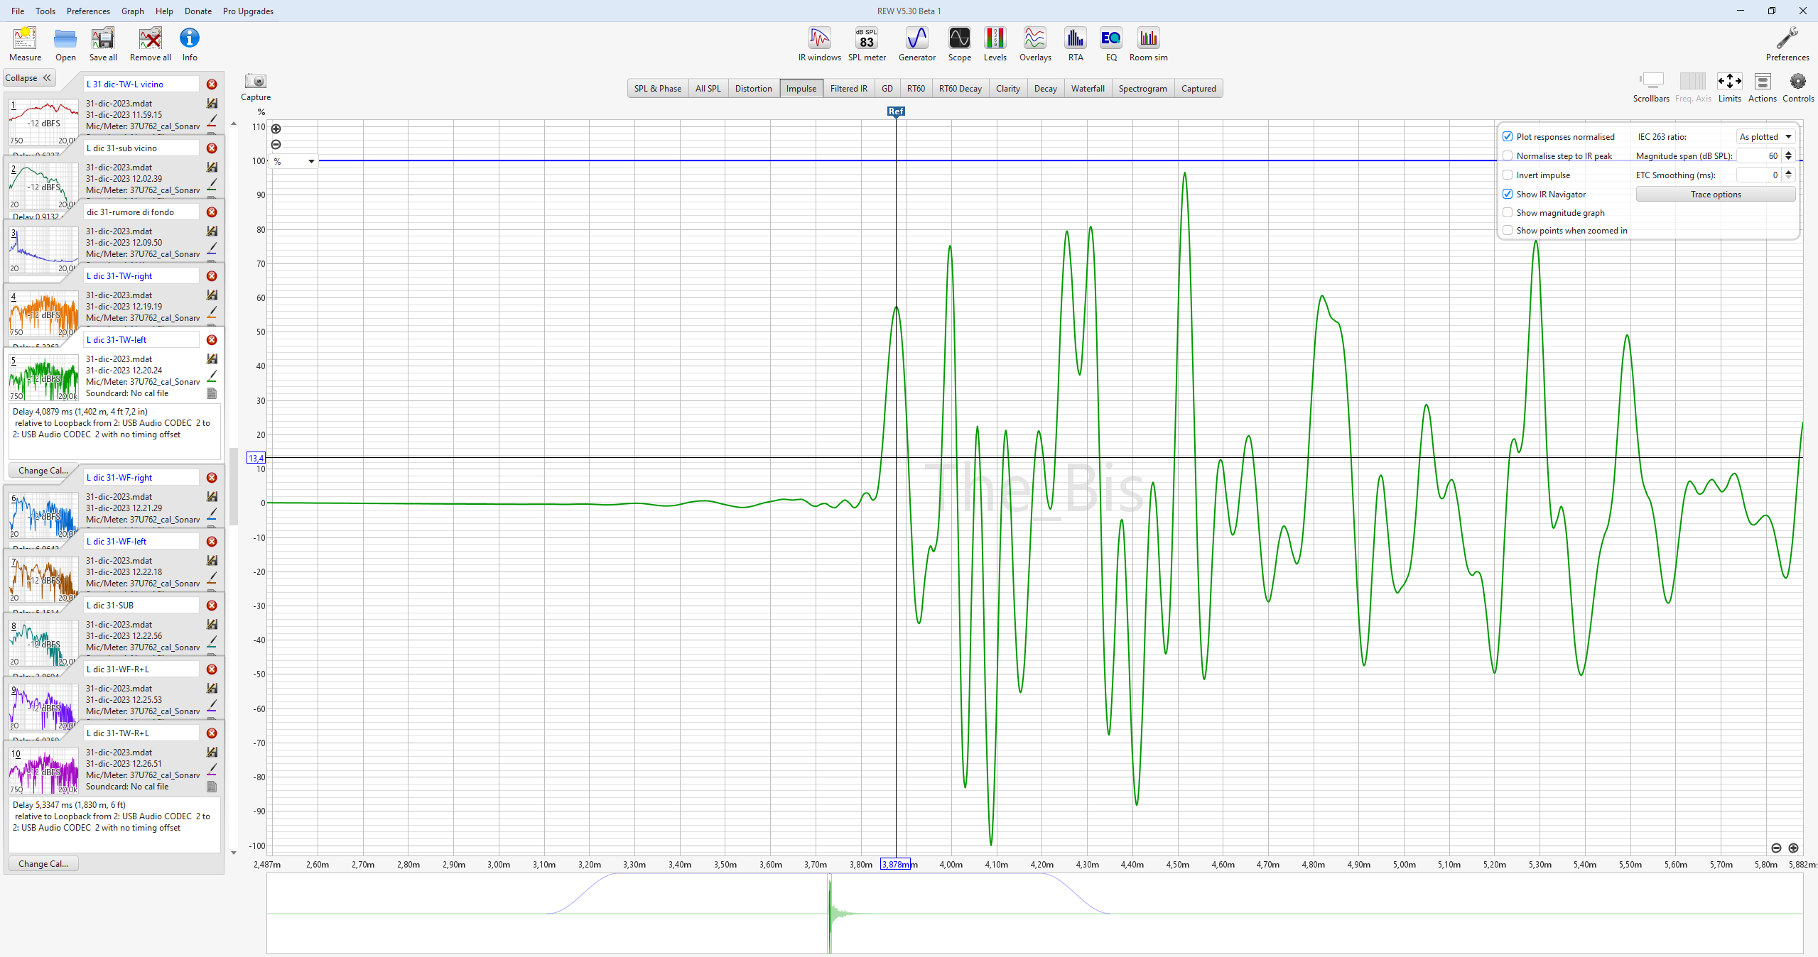Zoom out horizontal axis minus icon
Screen dimensions: 1818x957
click(1776, 848)
